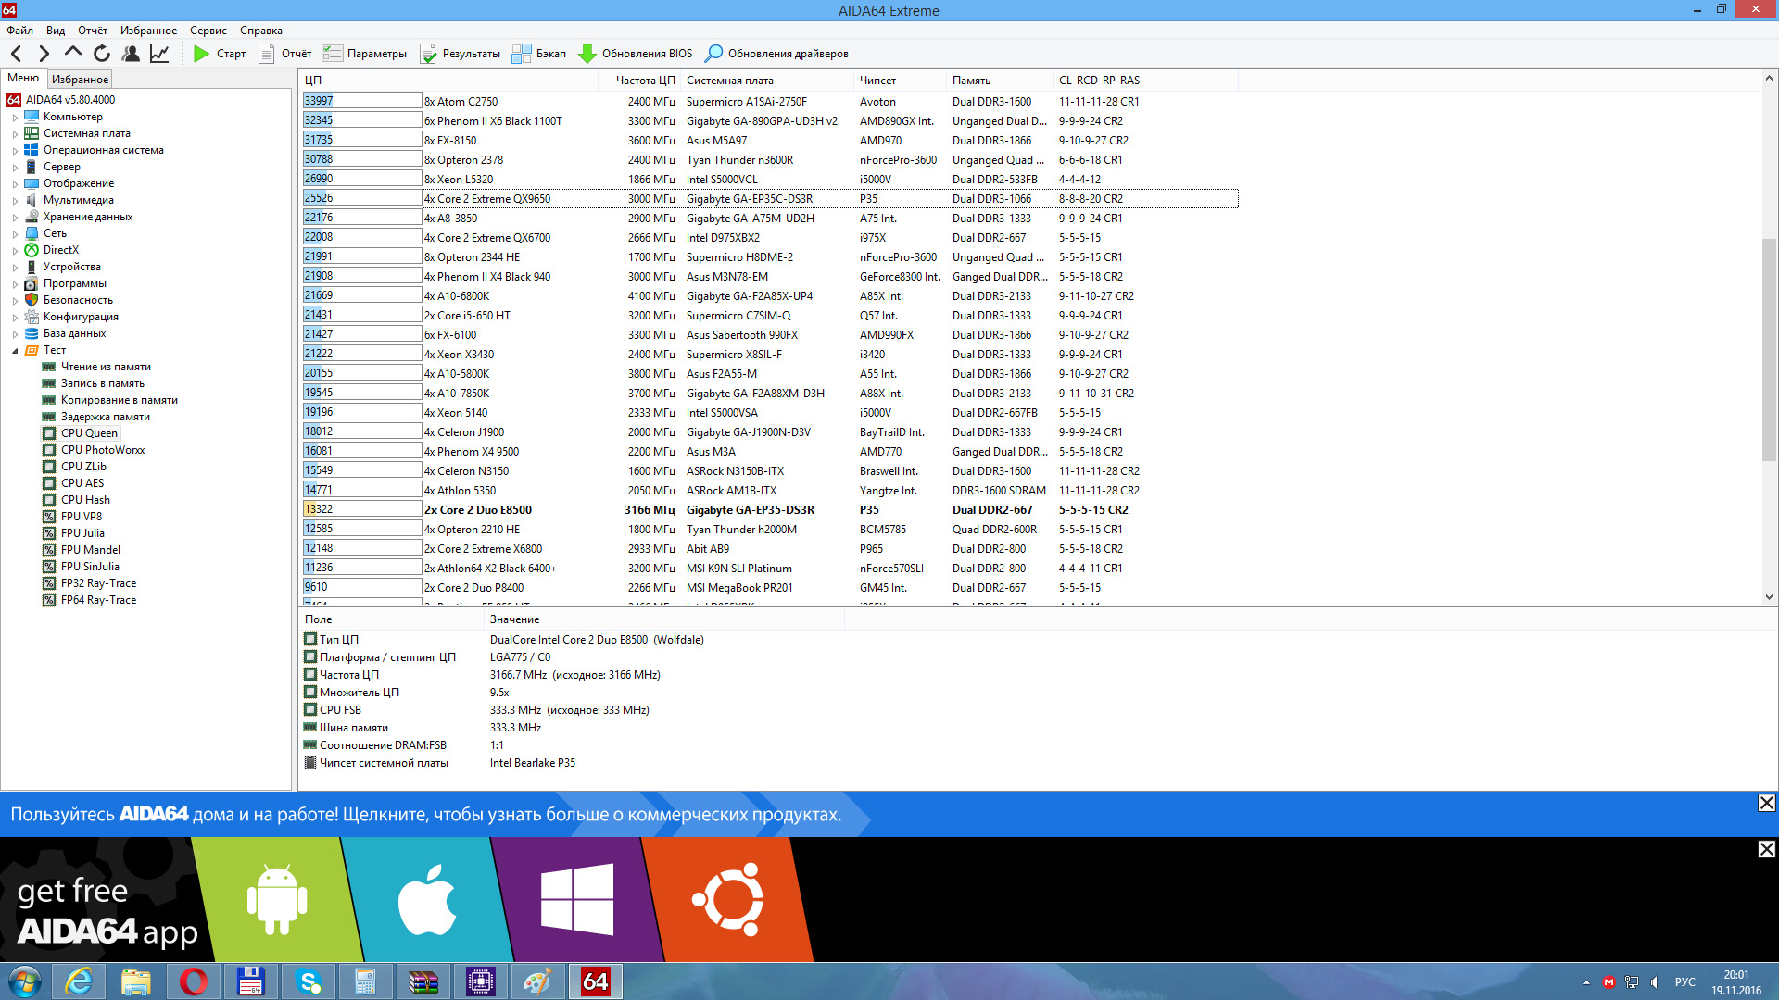Open the Копирование в памяти test
Image resolution: width=1779 pixels, height=1000 pixels.
119,400
